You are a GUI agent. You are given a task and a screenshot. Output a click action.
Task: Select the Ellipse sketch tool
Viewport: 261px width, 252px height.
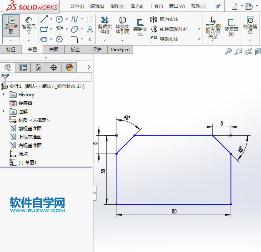75,29
